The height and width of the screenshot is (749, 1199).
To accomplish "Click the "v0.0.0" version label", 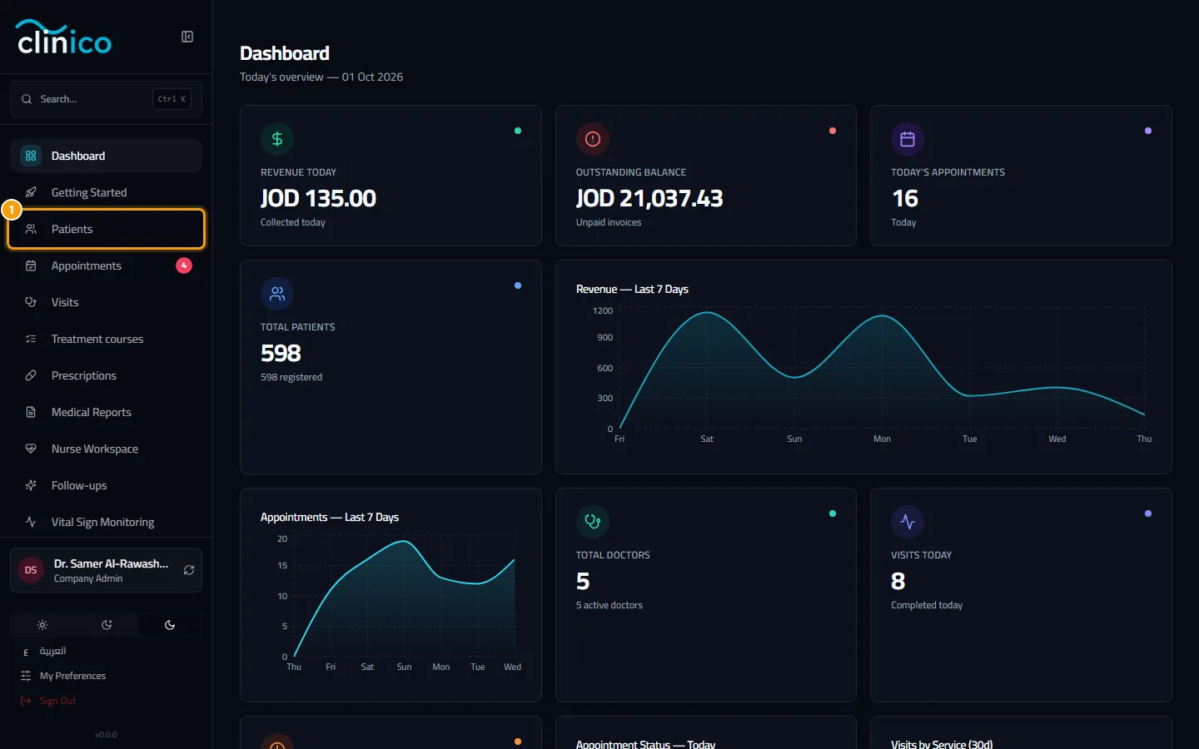I will click(106, 735).
